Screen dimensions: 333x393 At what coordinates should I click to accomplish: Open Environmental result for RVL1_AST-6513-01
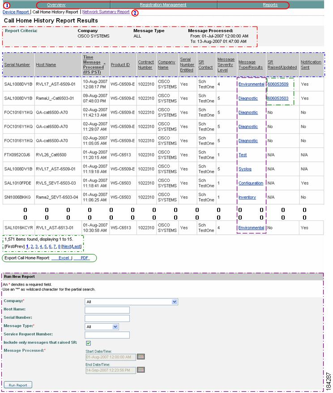click(x=251, y=228)
